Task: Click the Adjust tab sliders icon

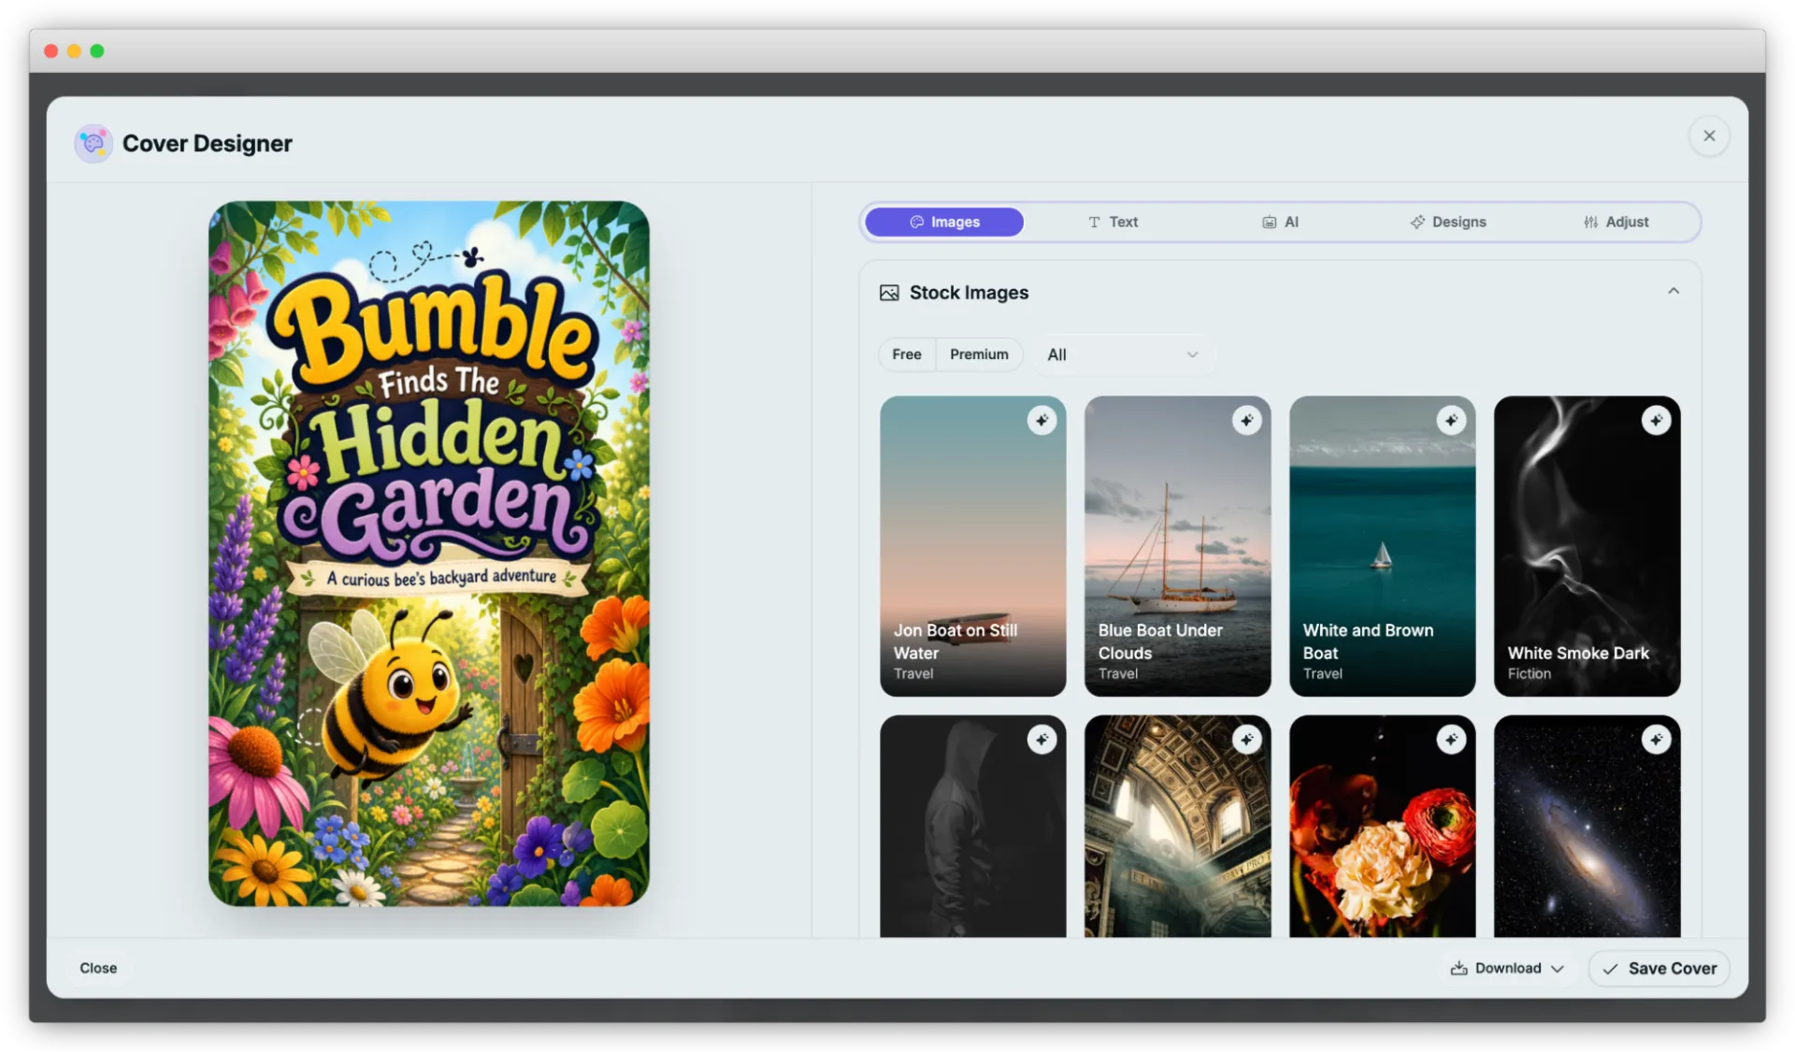Action: click(x=1590, y=222)
